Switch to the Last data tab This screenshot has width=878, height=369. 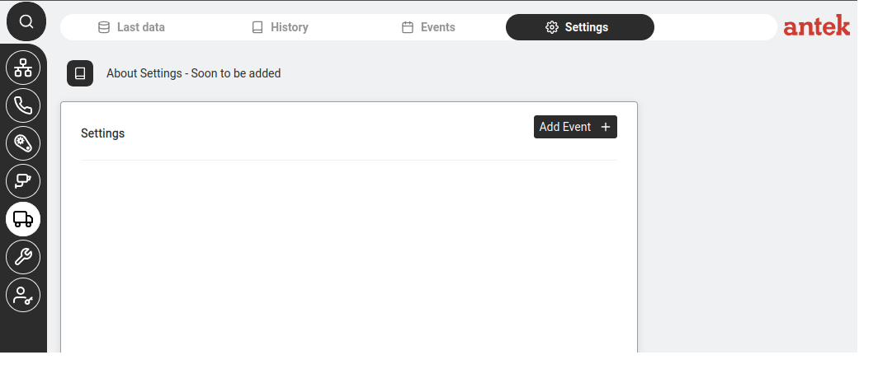[x=131, y=27]
